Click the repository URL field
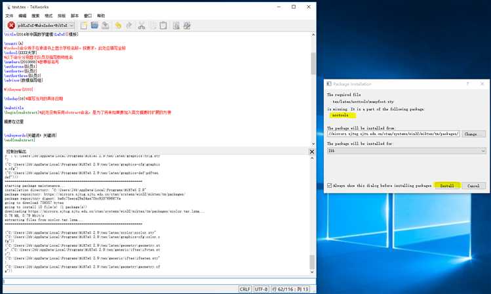The image size is (491, 294). pos(393,134)
